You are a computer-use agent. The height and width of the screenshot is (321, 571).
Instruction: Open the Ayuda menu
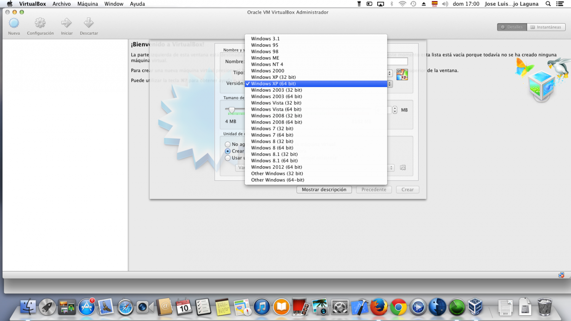click(x=137, y=4)
